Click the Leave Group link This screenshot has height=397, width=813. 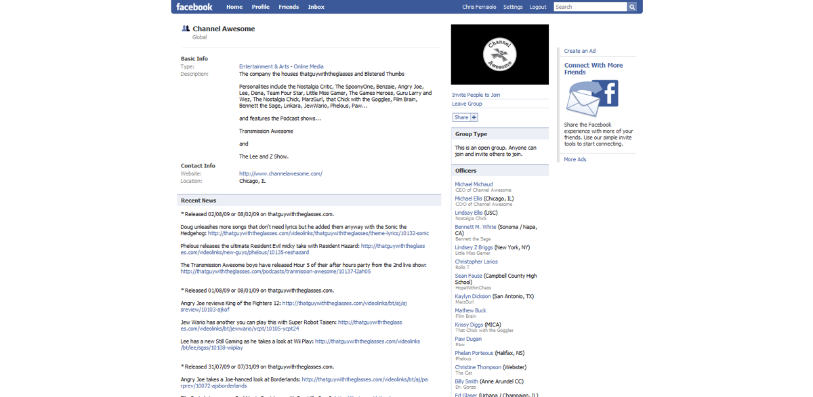pyautogui.click(x=467, y=104)
